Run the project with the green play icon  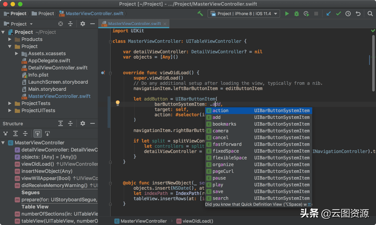(287, 13)
